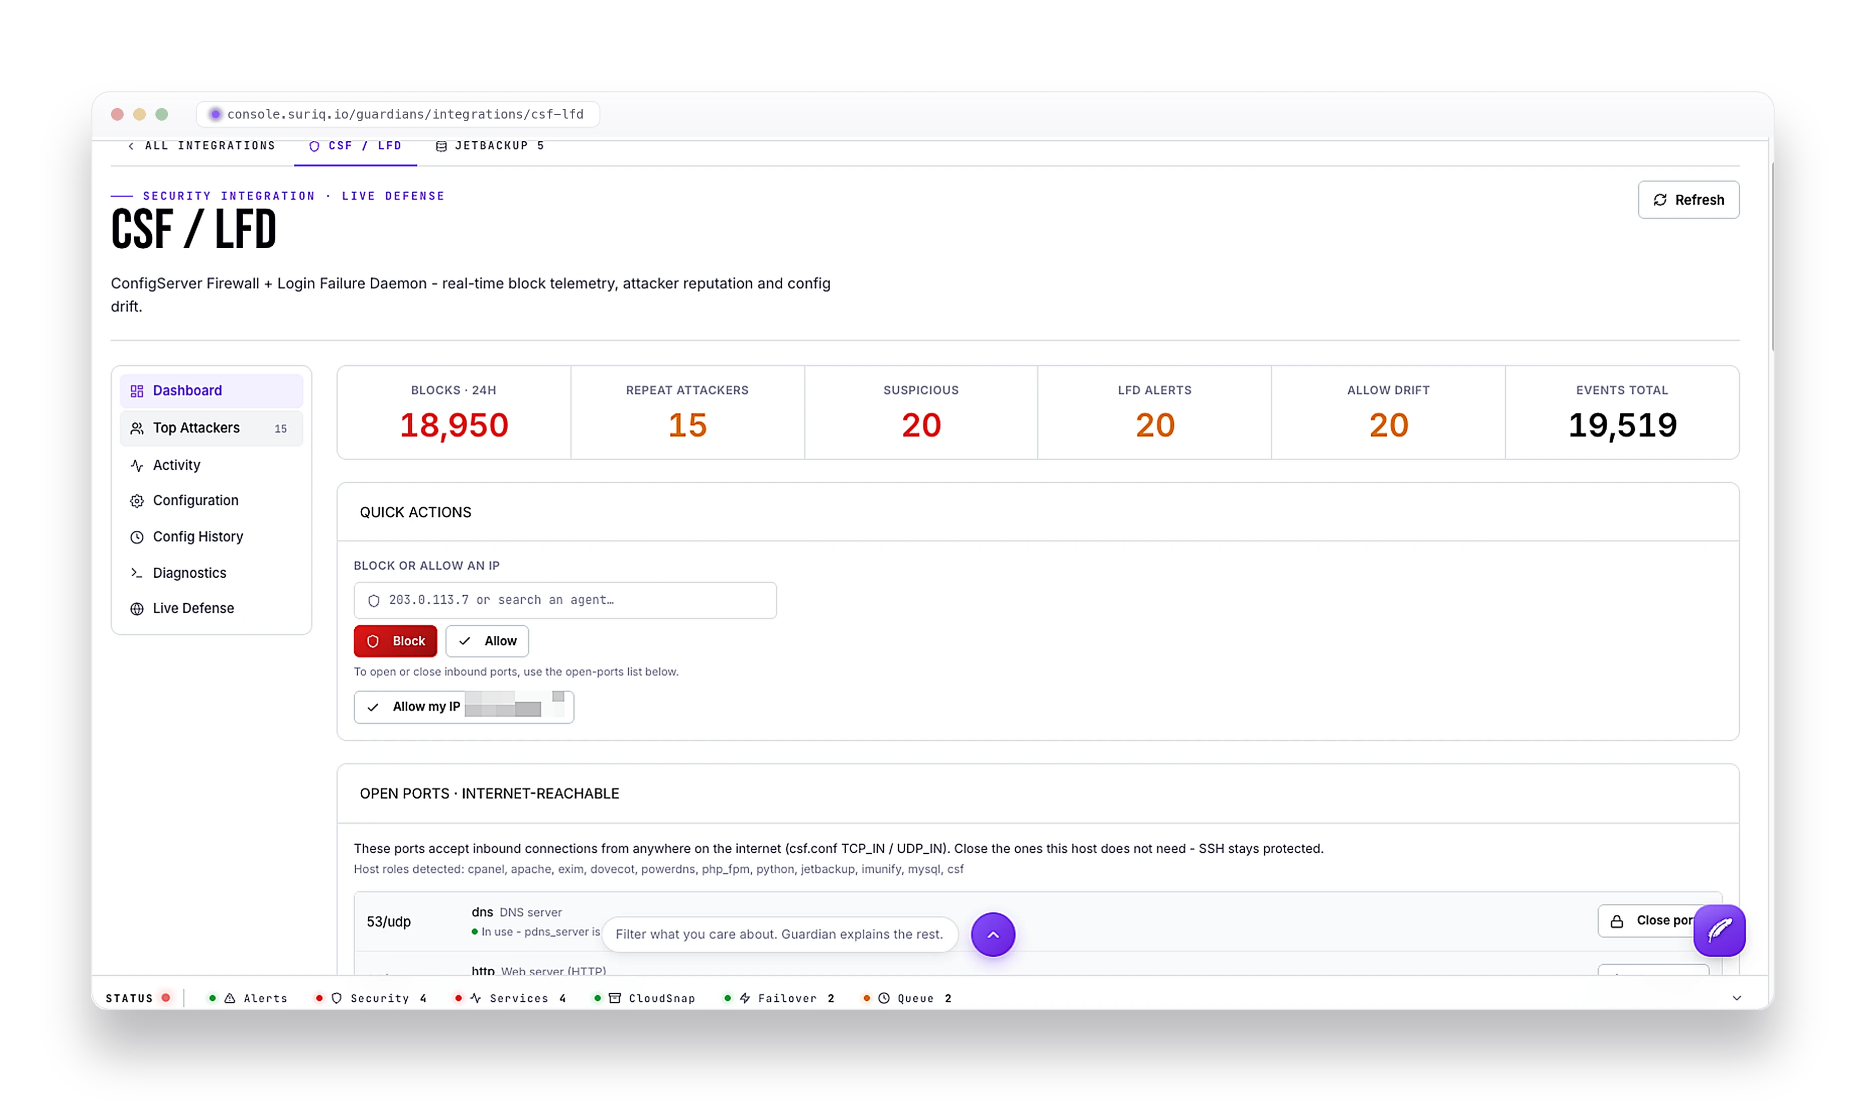Click the Allow my IP button
Image resolution: width=1866 pixels, height=1101 pixels.
pyautogui.click(x=464, y=707)
